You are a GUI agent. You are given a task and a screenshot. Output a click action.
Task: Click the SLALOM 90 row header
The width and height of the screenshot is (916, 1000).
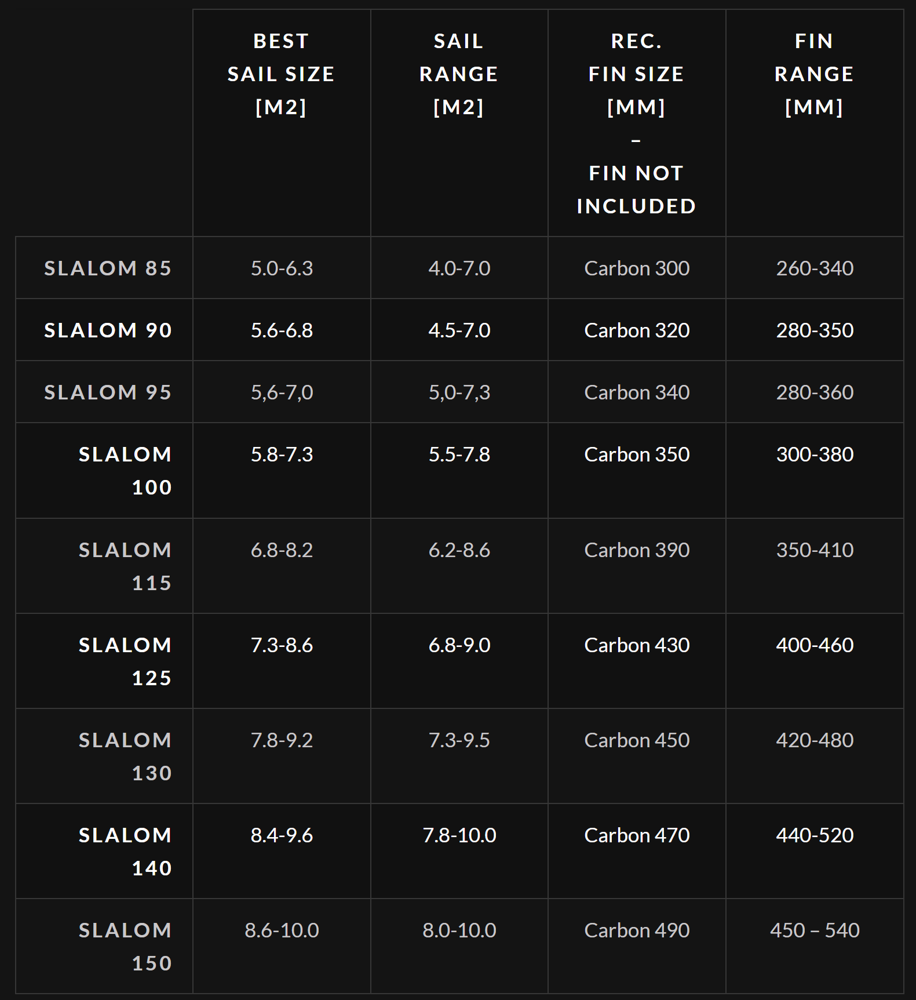point(108,330)
